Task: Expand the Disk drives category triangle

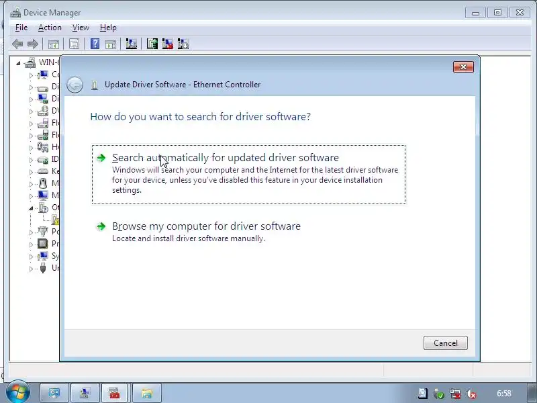Action: (31, 87)
